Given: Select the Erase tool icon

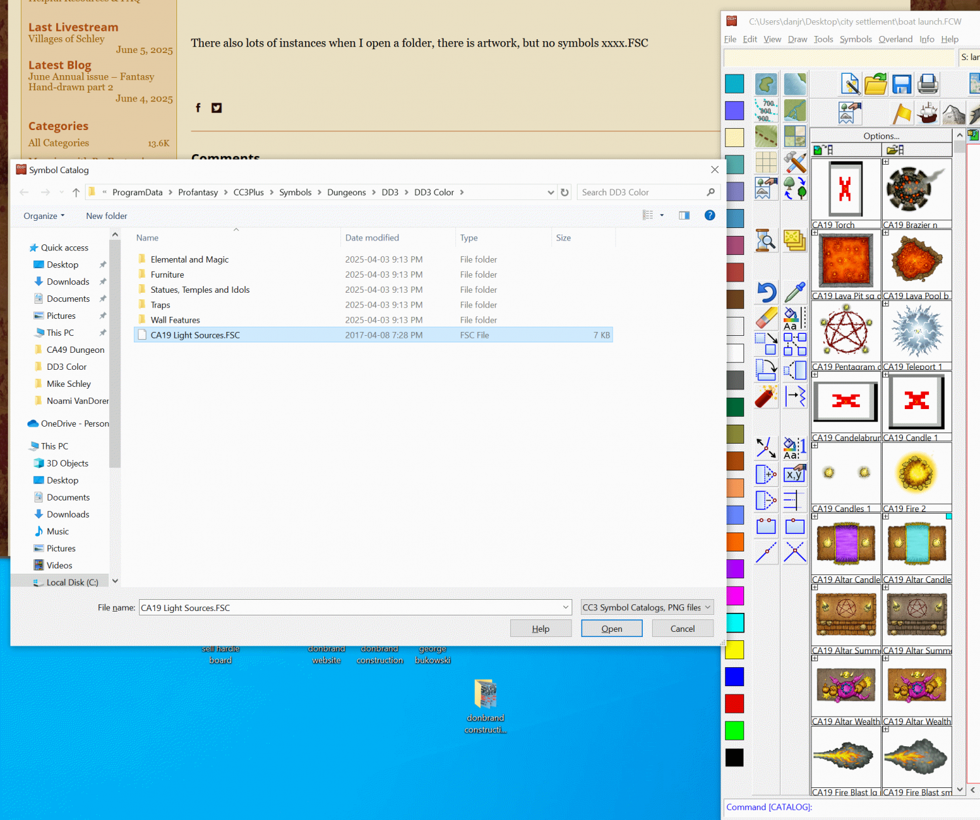Looking at the screenshot, I should pyautogui.click(x=766, y=318).
